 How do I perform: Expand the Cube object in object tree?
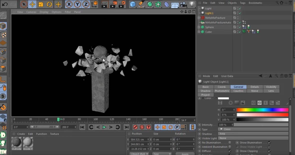coord(199,32)
